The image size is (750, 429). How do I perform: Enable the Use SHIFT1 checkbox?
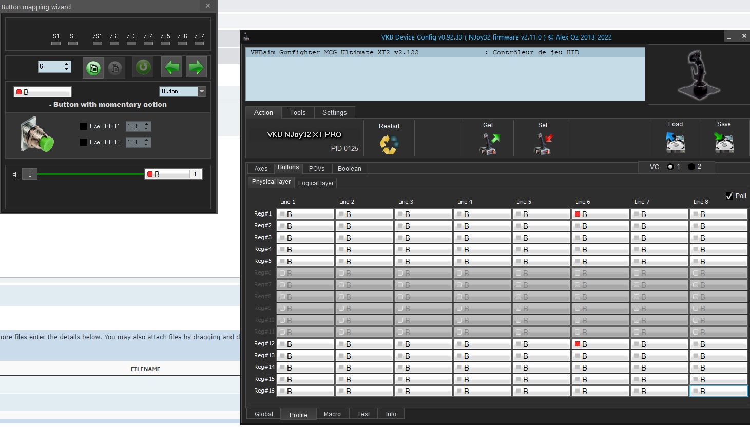click(x=84, y=126)
